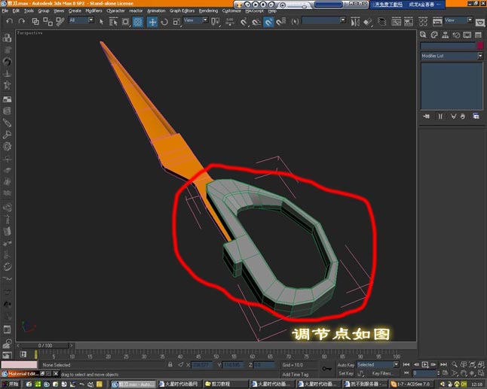
Task: Click the Set Key button
Action: [x=346, y=373]
